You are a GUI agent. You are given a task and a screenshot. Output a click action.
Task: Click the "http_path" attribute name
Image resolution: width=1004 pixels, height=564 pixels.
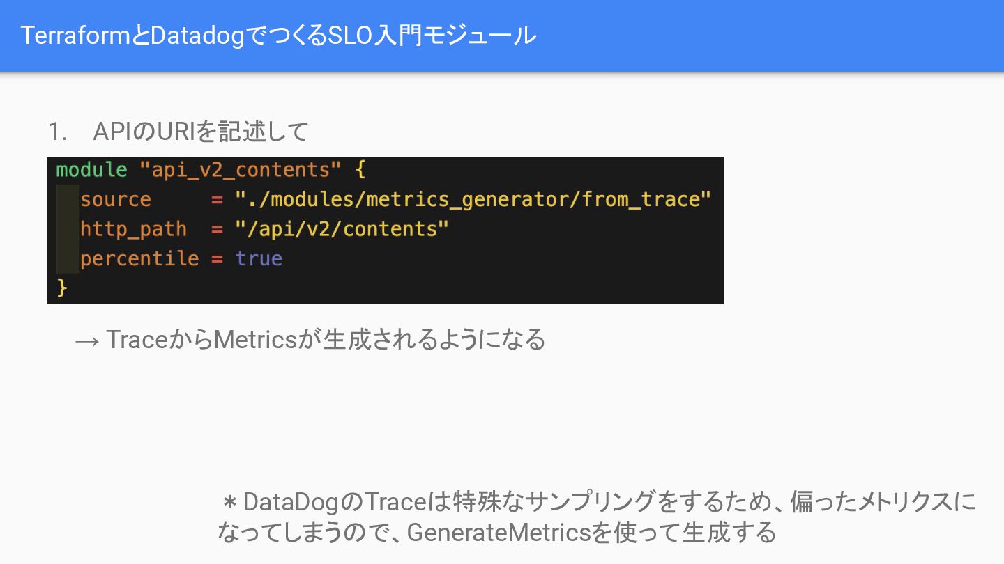tap(133, 229)
